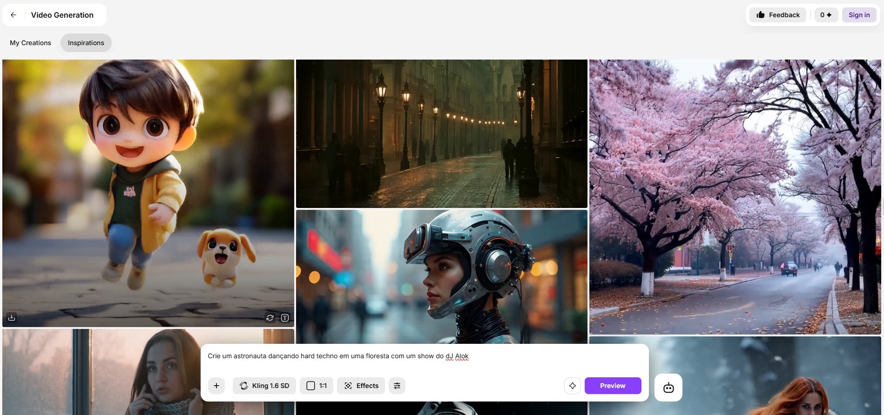Open the lamplit rainy alley video thumbnail
This screenshot has width=884, height=415.
[441, 134]
